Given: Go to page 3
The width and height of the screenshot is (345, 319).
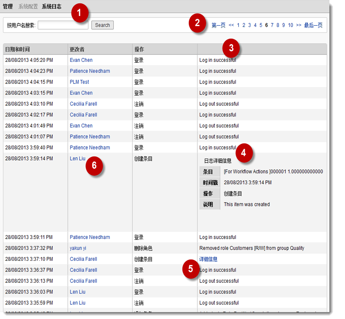Looking at the screenshot, I should [x=250, y=25].
